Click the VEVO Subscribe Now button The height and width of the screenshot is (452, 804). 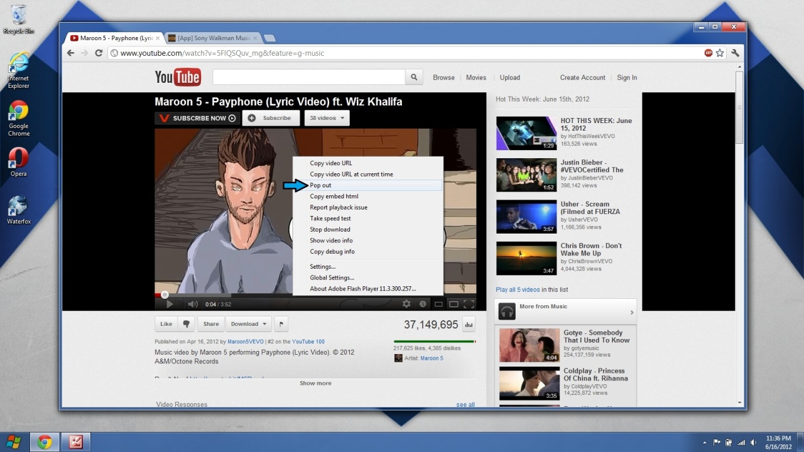click(x=197, y=118)
